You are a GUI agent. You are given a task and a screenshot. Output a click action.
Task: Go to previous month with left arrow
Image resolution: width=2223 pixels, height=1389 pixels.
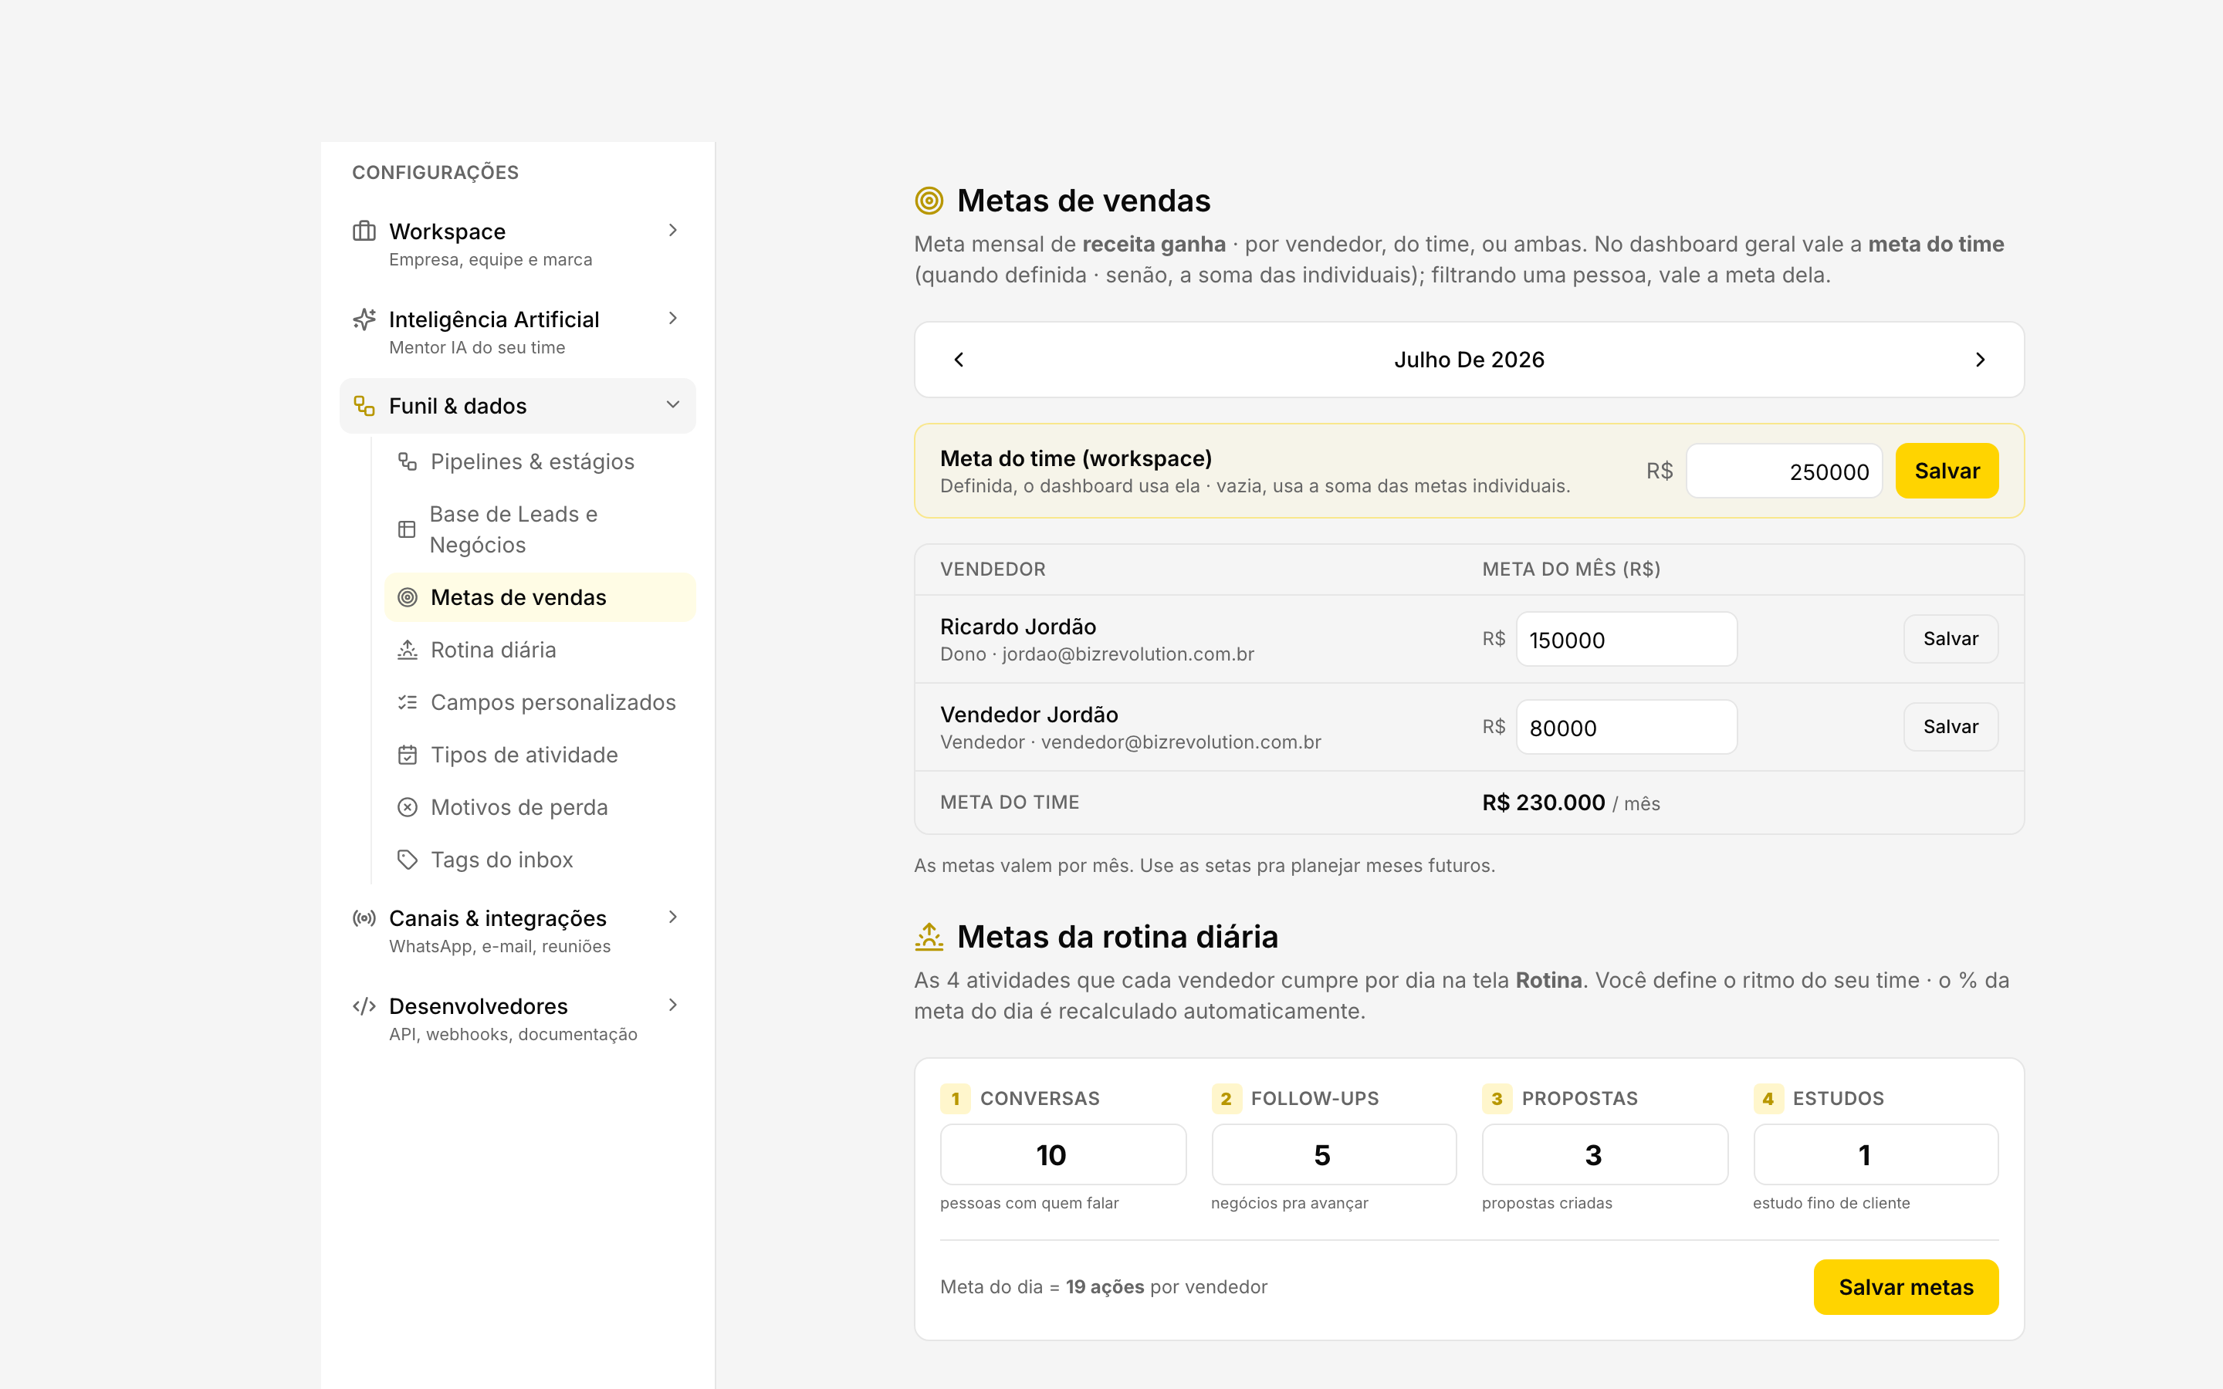click(959, 359)
